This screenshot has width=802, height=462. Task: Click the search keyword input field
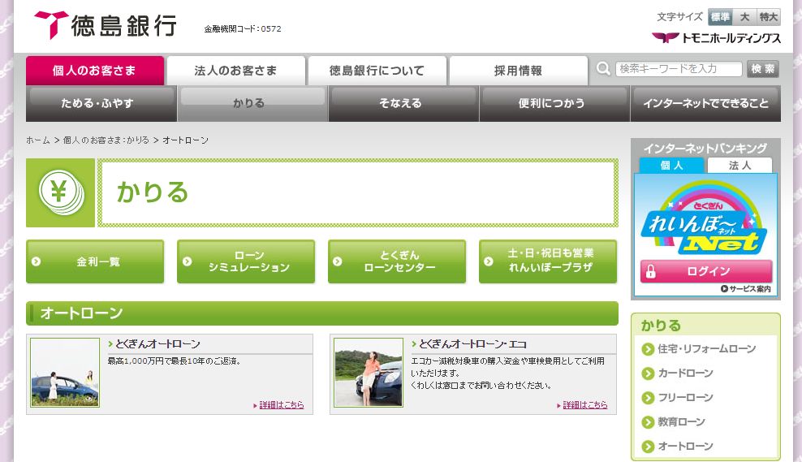[679, 68]
